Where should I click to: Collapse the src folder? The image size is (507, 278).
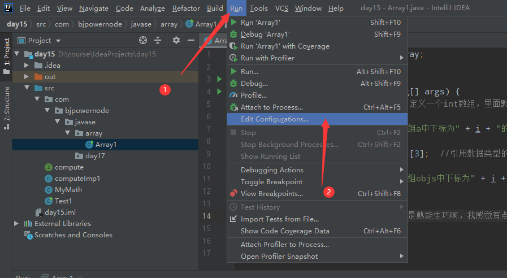coord(27,88)
